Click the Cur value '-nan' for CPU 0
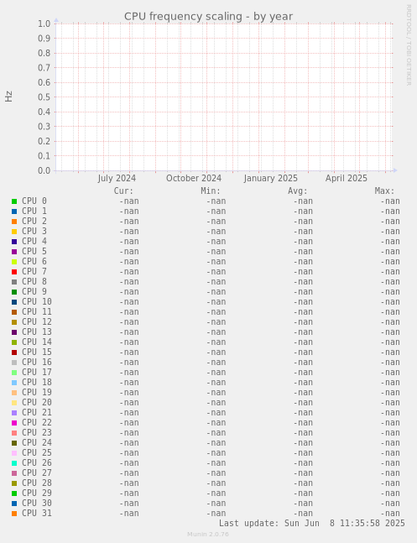Screen dimensions: 417x543 (x=129, y=201)
